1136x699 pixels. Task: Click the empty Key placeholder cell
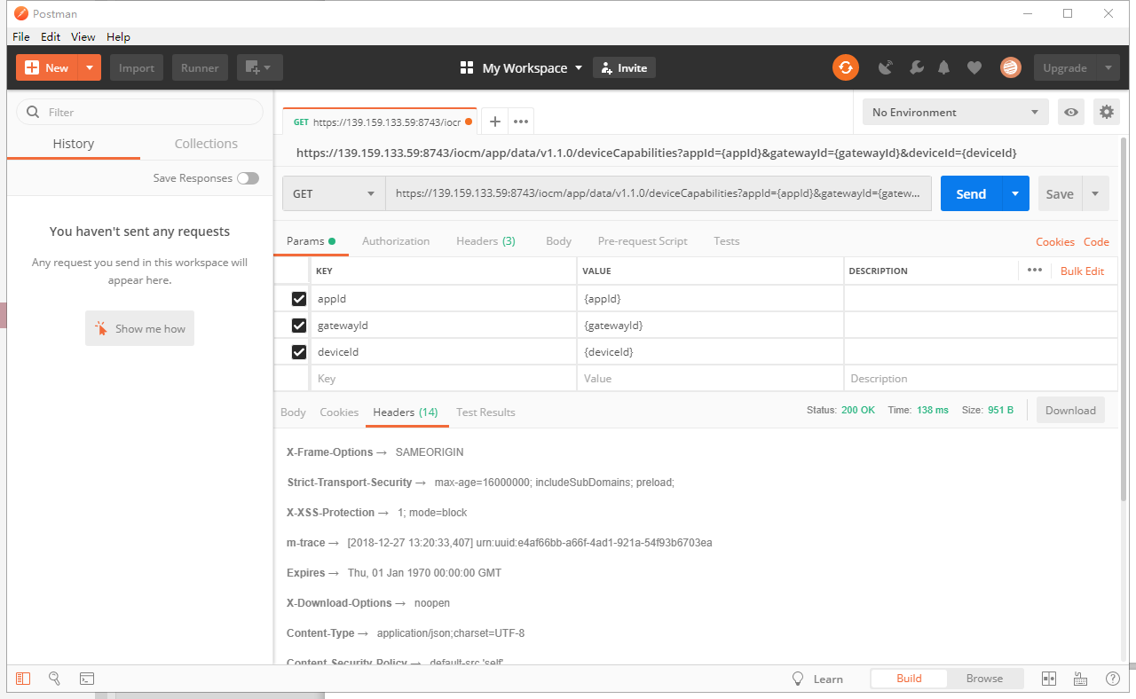444,379
